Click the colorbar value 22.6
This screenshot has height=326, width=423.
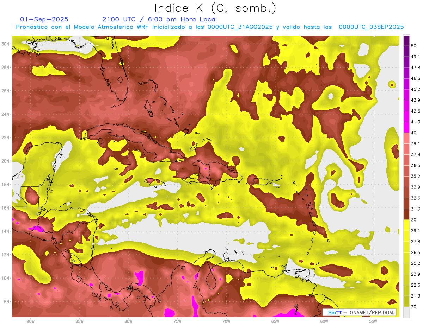[x=415, y=285]
